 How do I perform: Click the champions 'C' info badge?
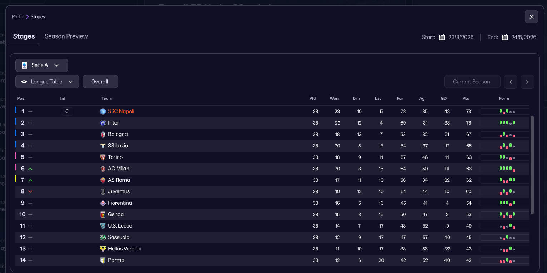pyautogui.click(x=67, y=111)
